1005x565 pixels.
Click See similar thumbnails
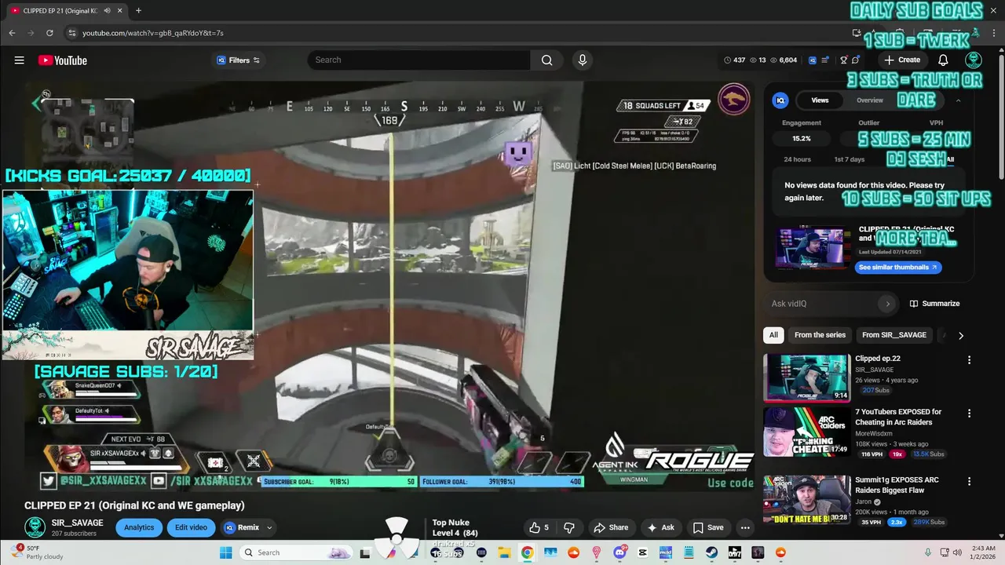898,268
